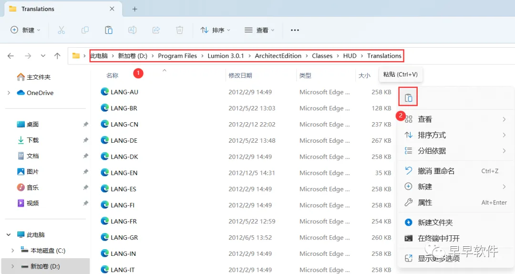Click HUD in address breadcrumb
The image size is (515, 274).
click(x=350, y=56)
